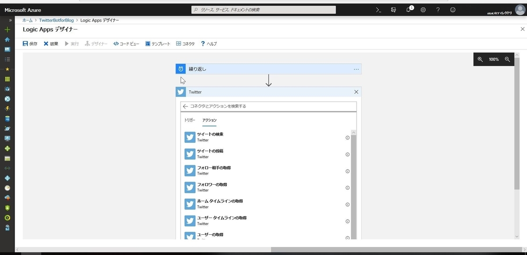Open Monitor gauge icon in sidebar
The image size is (527, 255).
7,188
